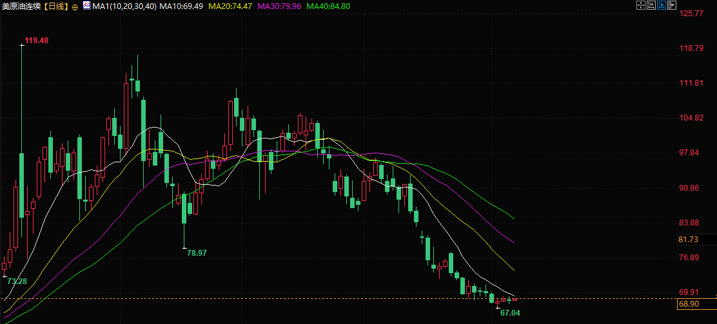717x324 pixels.
Task: Click the green MA40:84.80 label
Action: coord(328,6)
